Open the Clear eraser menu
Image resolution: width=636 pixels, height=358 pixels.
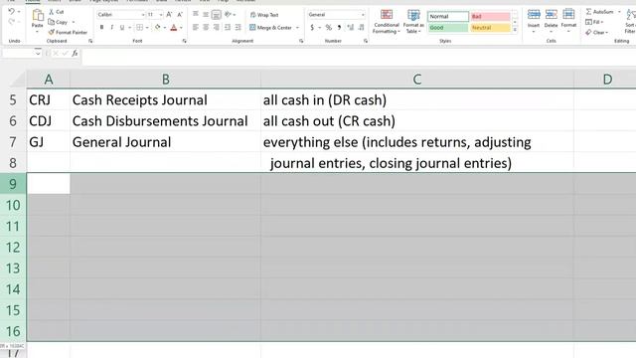coord(596,32)
